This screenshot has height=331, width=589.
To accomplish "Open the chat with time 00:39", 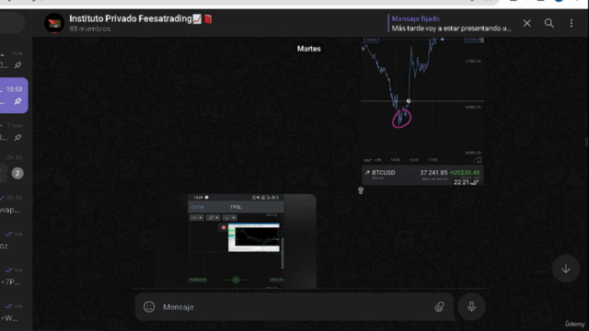I will pyautogui.click(x=14, y=204).
